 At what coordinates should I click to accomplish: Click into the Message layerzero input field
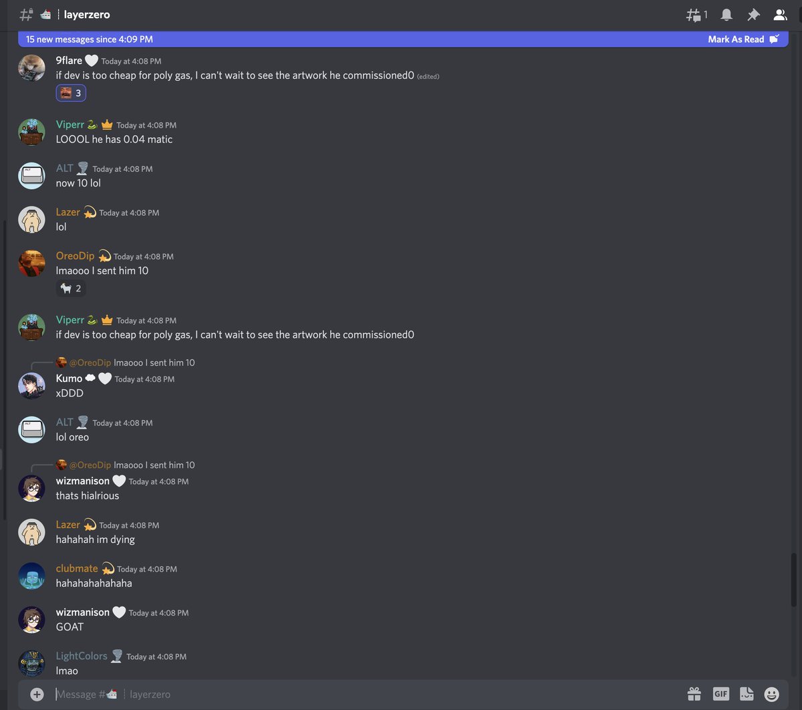pyautogui.click(x=368, y=694)
